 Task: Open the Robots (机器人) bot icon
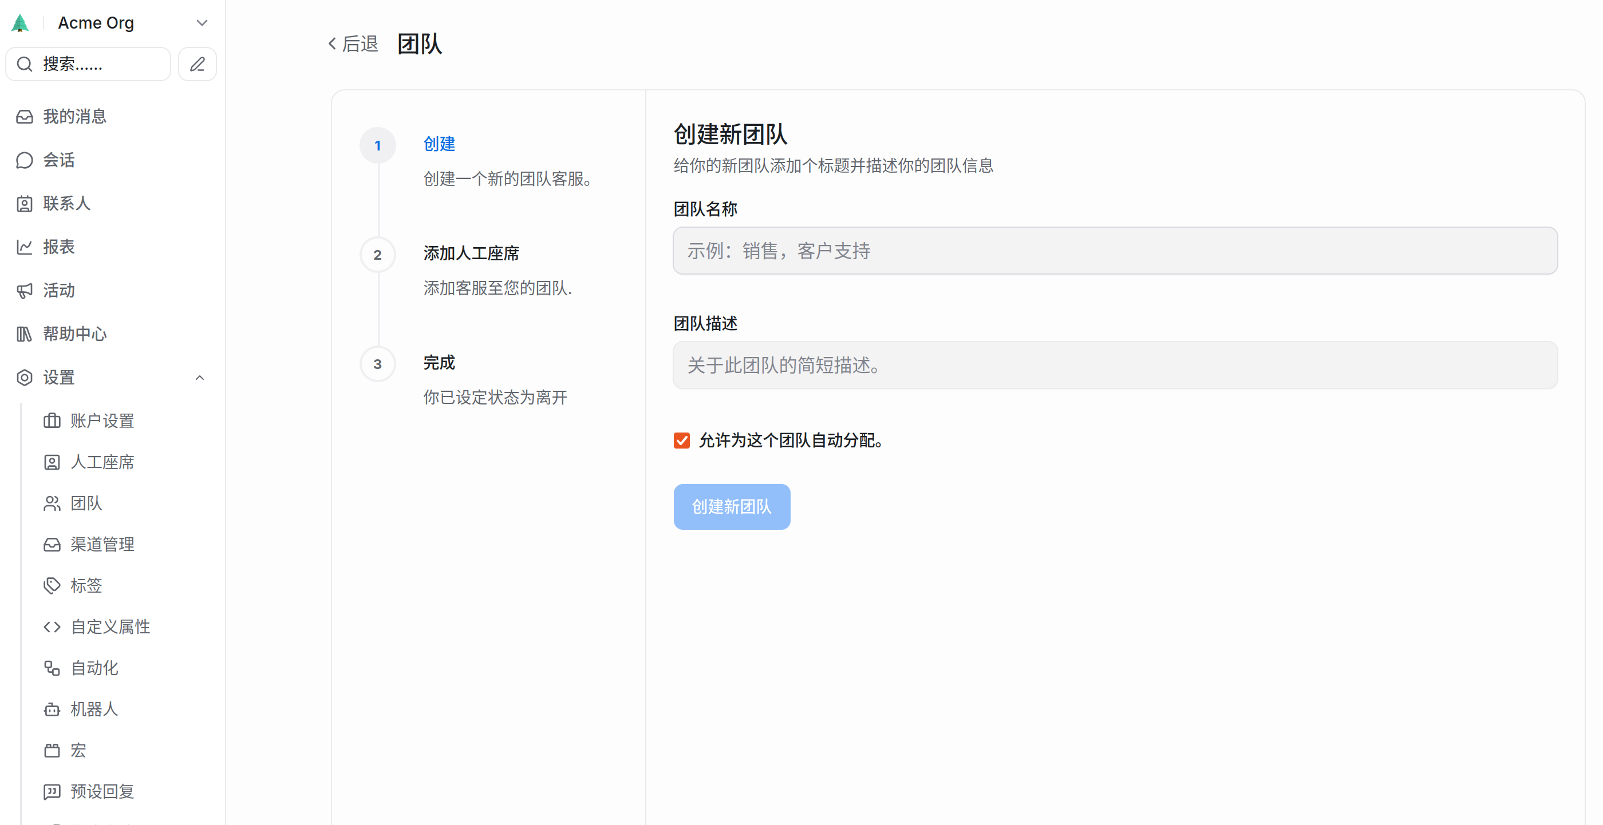52,709
